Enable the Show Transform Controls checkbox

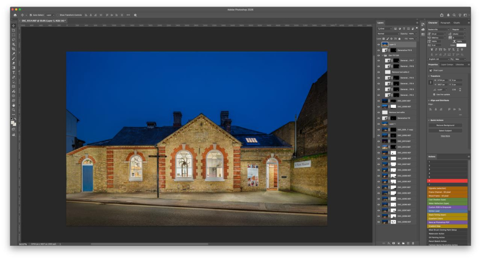57,15
